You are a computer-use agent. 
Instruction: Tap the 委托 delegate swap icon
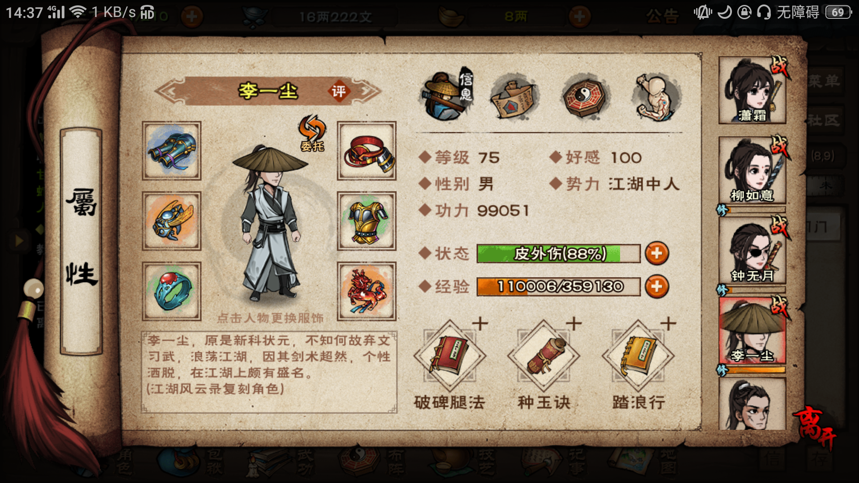(312, 133)
